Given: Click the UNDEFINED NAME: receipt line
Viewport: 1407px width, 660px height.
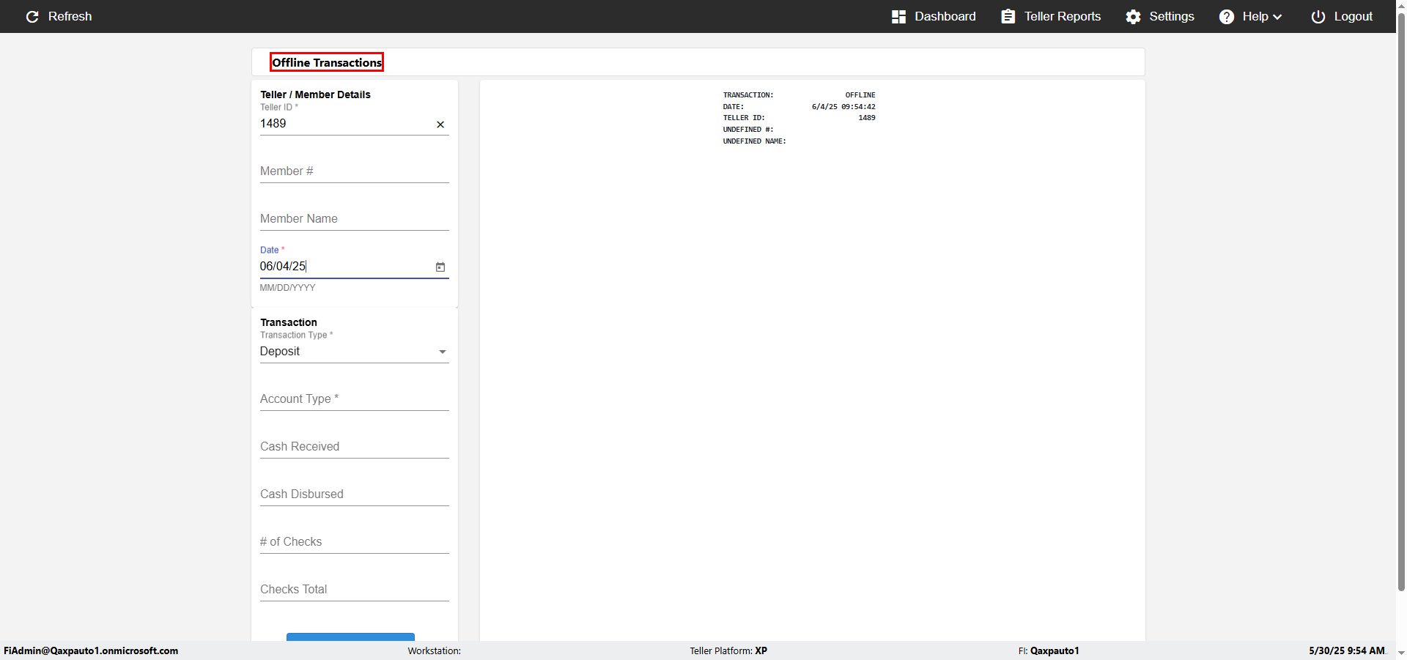Looking at the screenshot, I should [754, 141].
